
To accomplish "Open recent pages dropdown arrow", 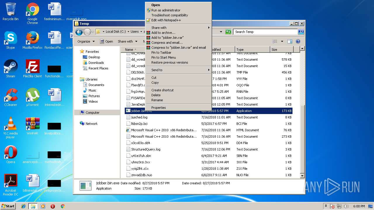I will pos(93,32).
